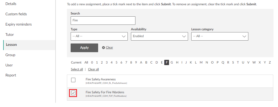Untick the Fire Safety For Fire Wardens checkbox
This screenshot has width=278, height=107.
click(73, 93)
